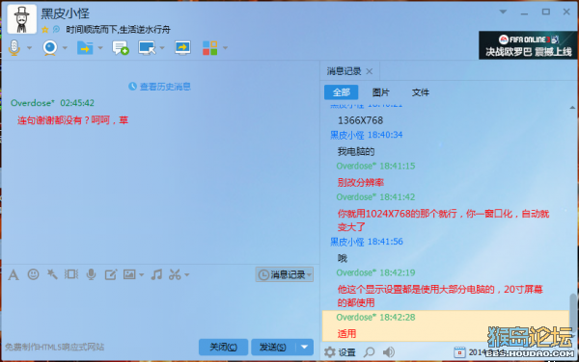Click the message record scrollbar thumb
This screenshot has height=362, width=579.
tap(572, 313)
